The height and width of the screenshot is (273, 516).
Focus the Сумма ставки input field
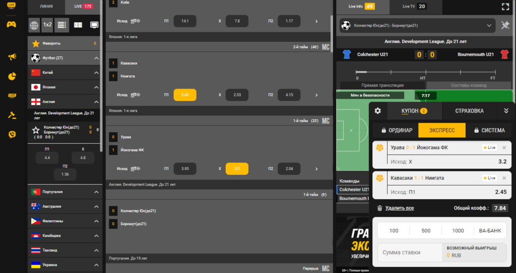point(410,252)
